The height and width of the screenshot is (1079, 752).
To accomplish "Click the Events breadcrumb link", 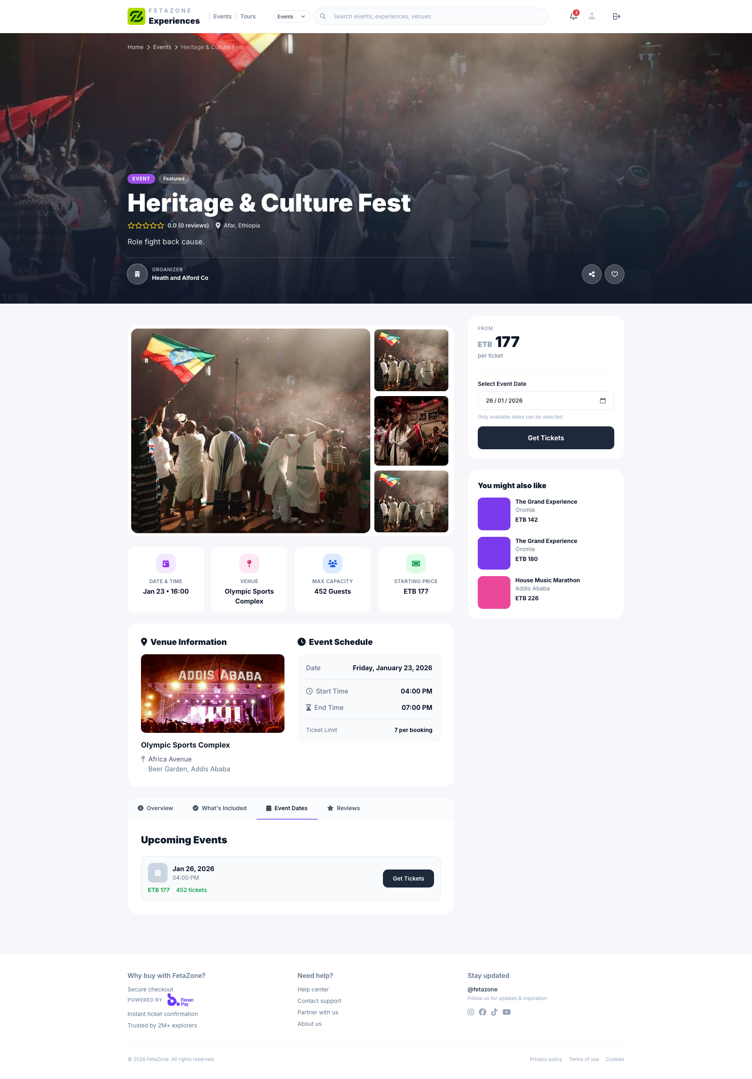I will (162, 47).
